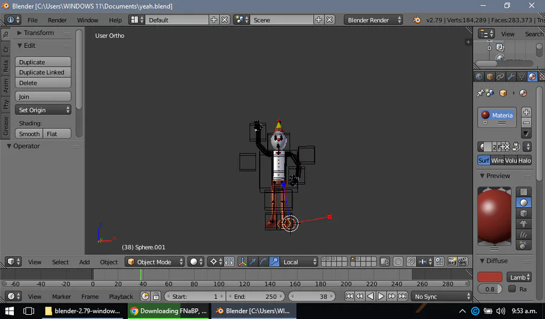Activate the scale manipulator icon

pyautogui.click(x=274, y=261)
